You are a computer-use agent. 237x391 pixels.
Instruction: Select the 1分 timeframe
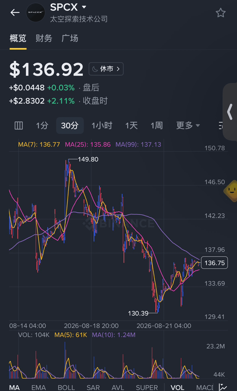[x=42, y=125]
